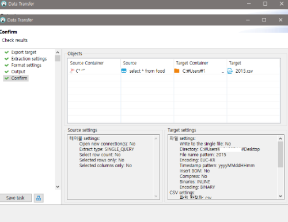Minimize the background Data Transfer window
This screenshot has width=288, height=222.
[x=249, y=3]
